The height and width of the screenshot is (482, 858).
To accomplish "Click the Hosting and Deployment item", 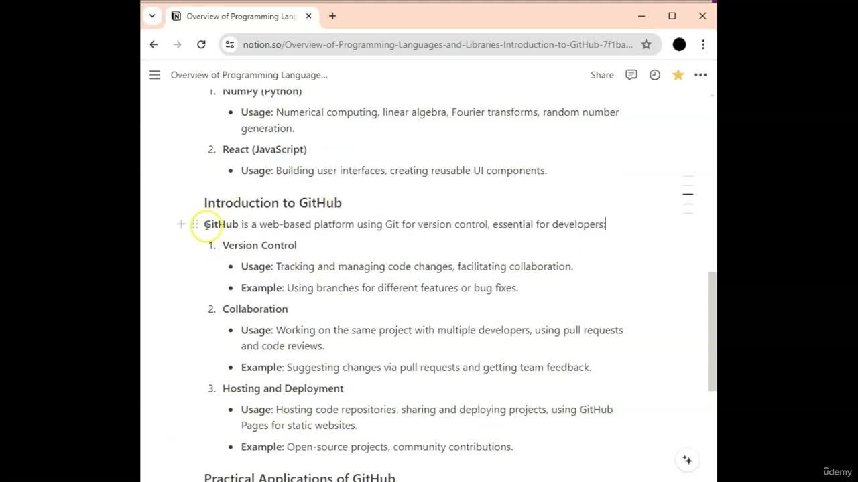I will pos(283,388).
